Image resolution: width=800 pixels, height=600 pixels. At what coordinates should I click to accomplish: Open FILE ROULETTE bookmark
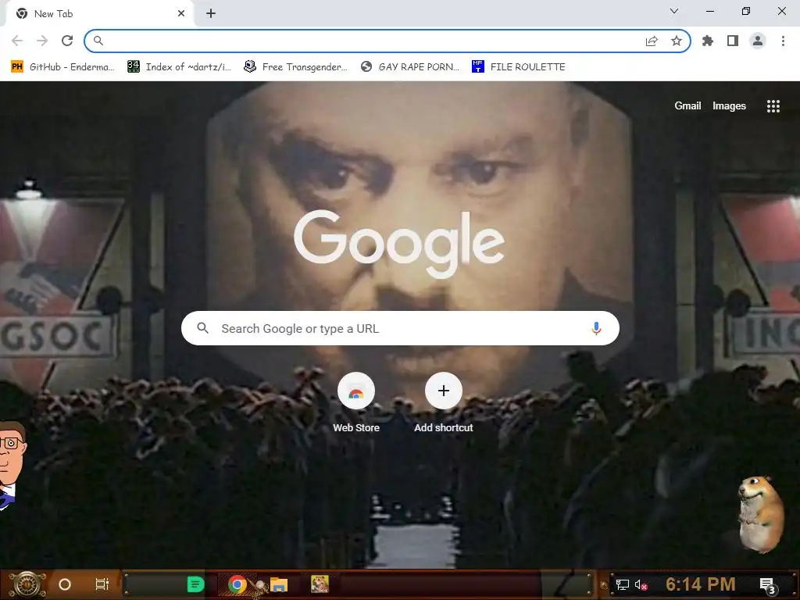tap(519, 67)
